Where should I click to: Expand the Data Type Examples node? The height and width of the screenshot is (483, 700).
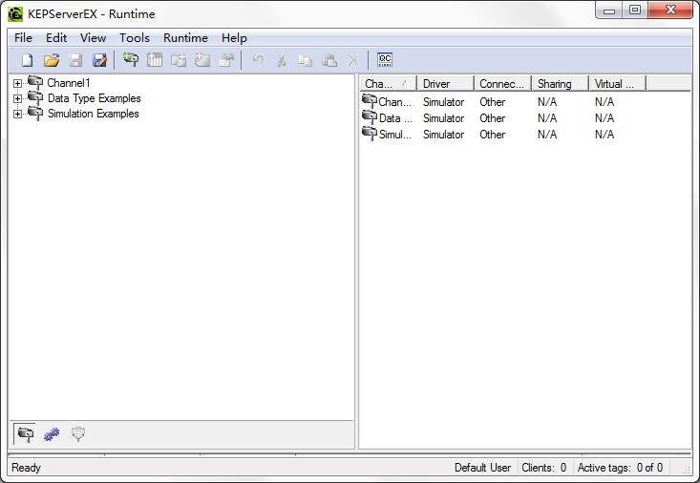click(17, 99)
